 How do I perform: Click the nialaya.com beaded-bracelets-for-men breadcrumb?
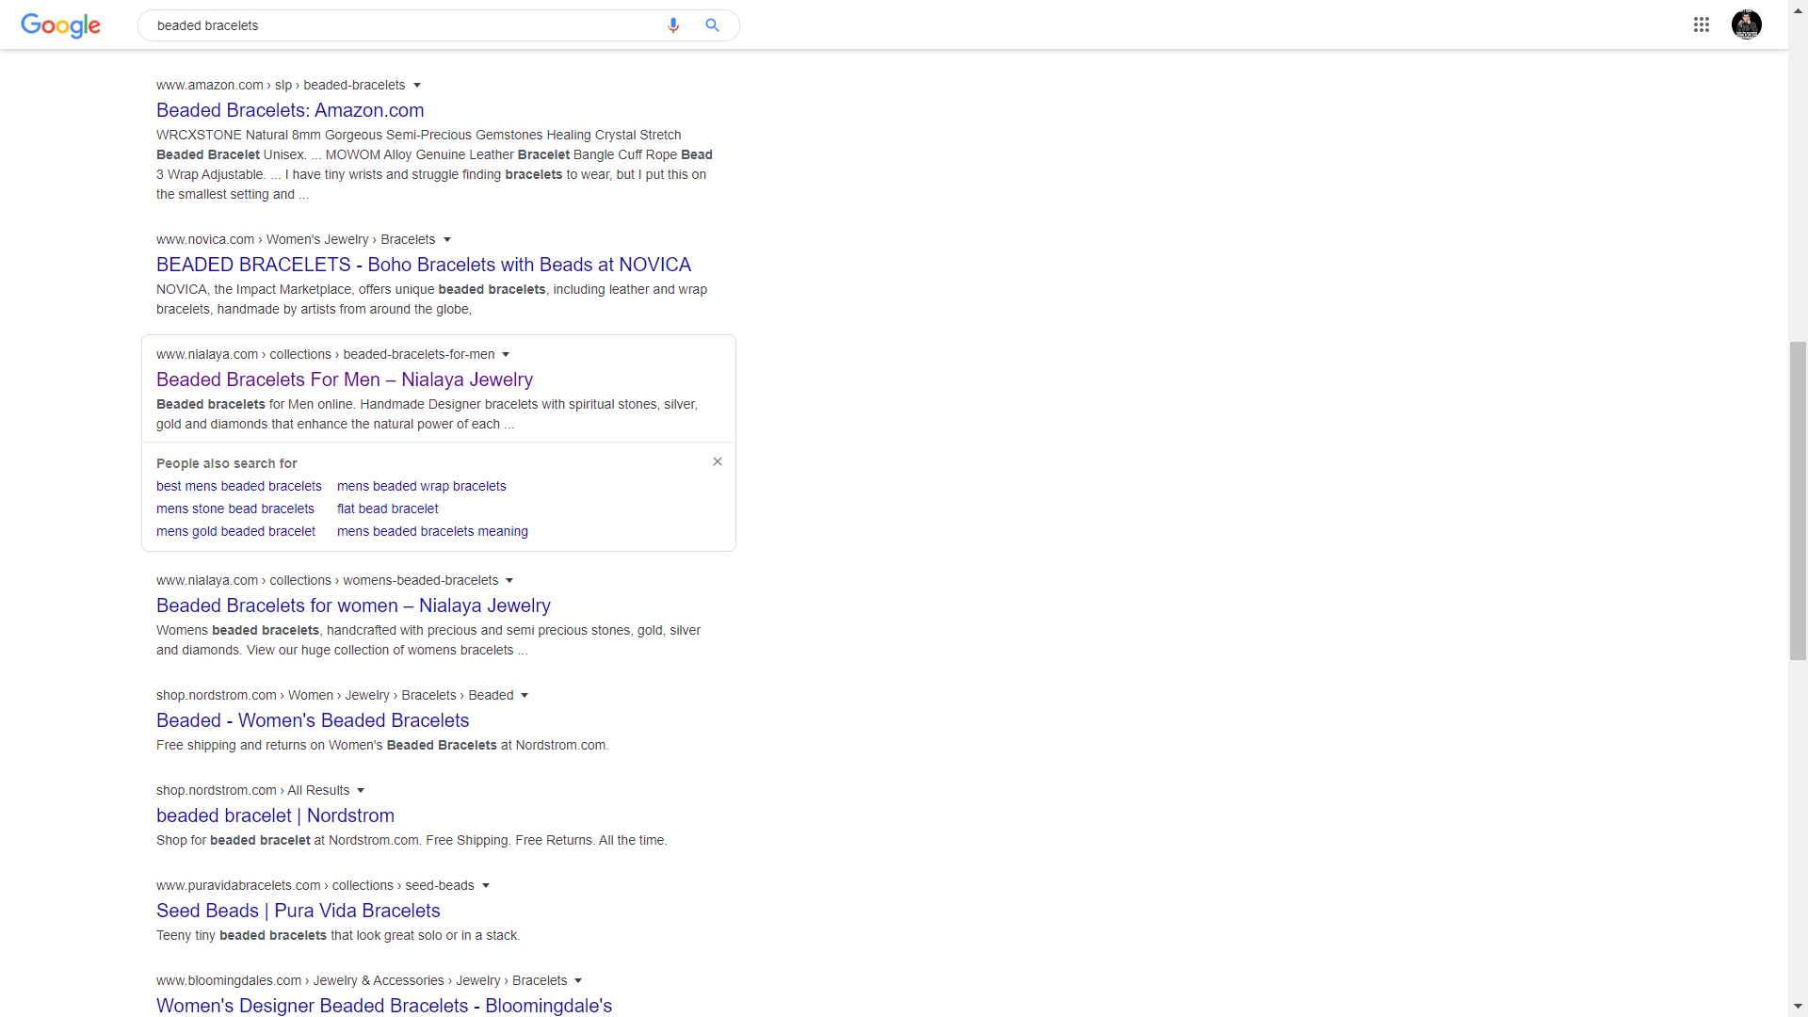(x=326, y=354)
